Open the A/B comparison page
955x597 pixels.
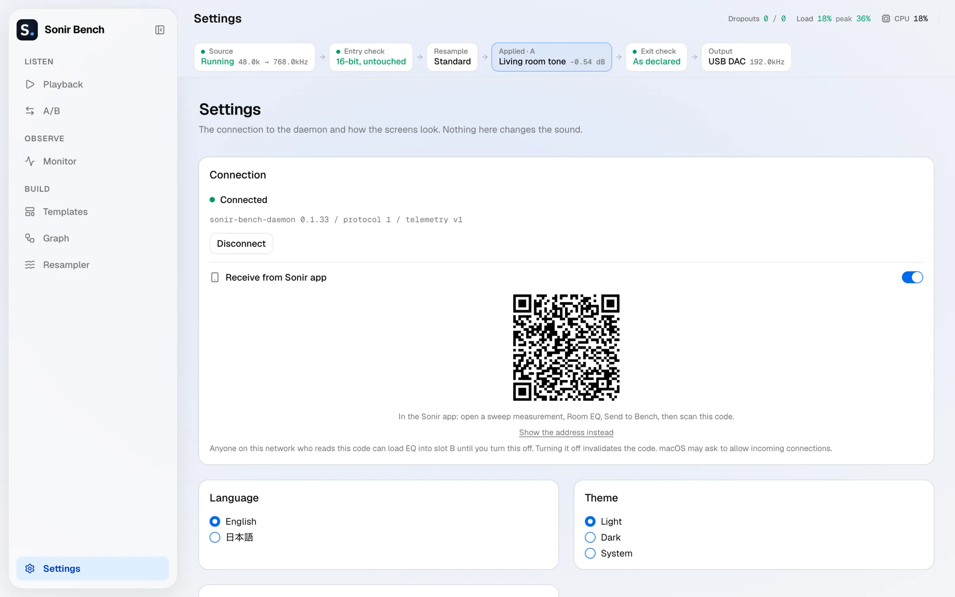[93, 111]
